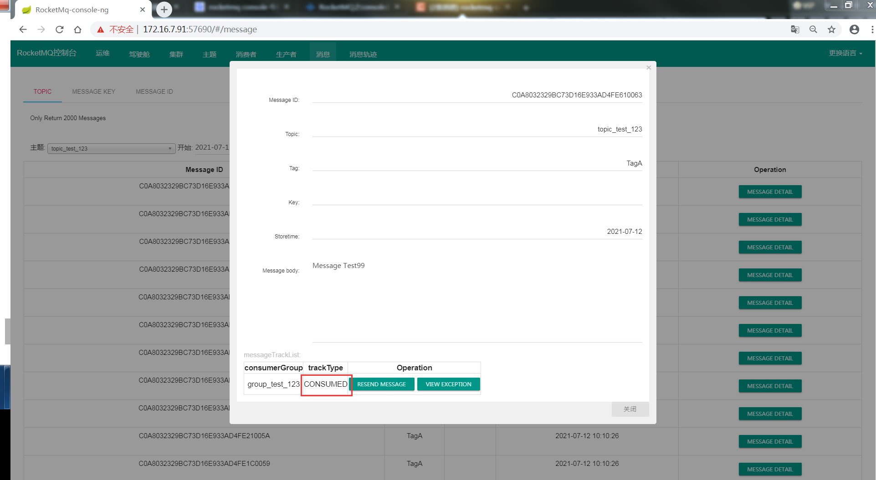Click the insecure-site warning icon

pos(101,30)
